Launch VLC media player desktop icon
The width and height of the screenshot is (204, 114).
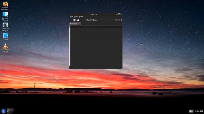click(5, 48)
